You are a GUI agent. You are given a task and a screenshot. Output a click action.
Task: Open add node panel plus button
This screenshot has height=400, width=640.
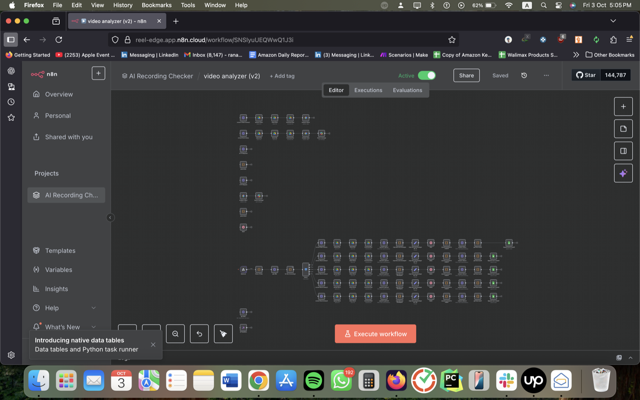(x=623, y=107)
